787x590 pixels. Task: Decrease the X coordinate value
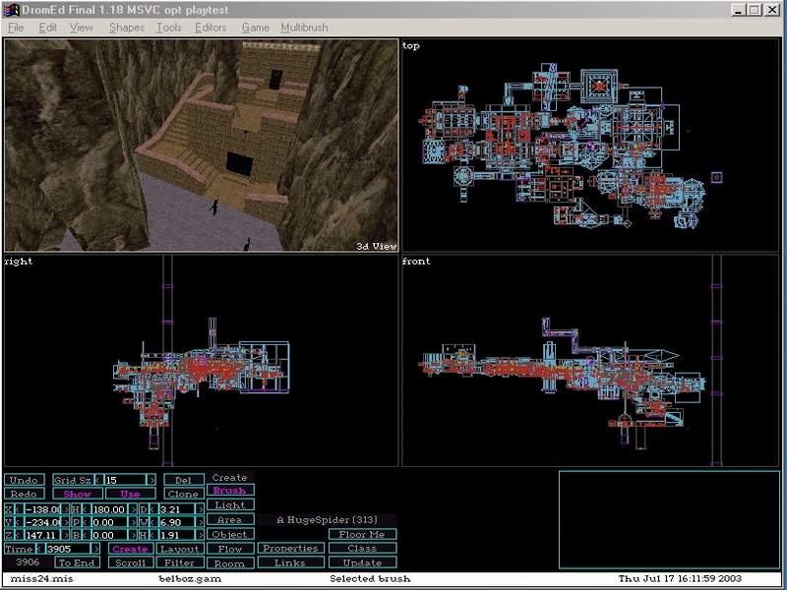[x=20, y=509]
